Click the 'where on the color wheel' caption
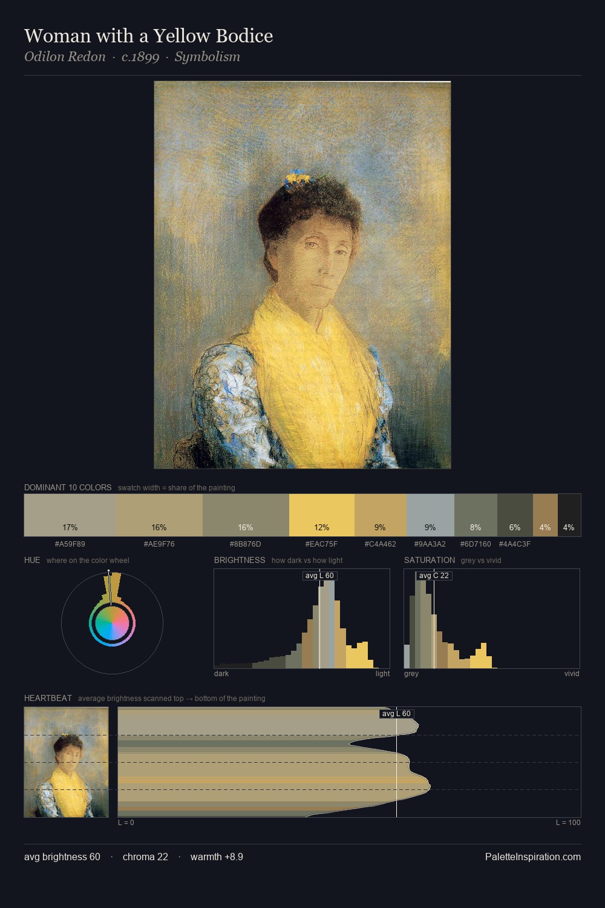The height and width of the screenshot is (908, 605). (88, 561)
